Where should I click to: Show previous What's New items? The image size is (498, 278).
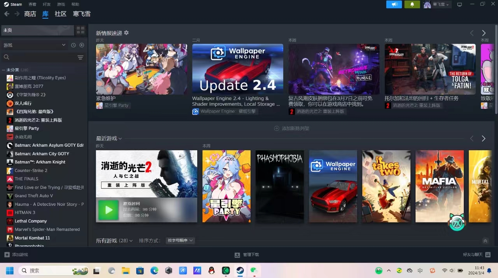[x=472, y=33]
